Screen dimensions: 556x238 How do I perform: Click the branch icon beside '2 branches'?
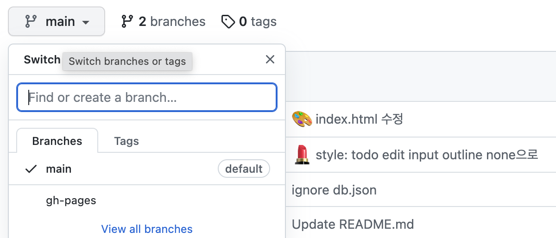tap(127, 21)
